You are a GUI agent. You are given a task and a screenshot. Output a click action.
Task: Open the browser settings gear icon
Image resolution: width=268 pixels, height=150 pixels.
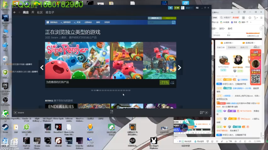pyautogui.click(x=250, y=17)
